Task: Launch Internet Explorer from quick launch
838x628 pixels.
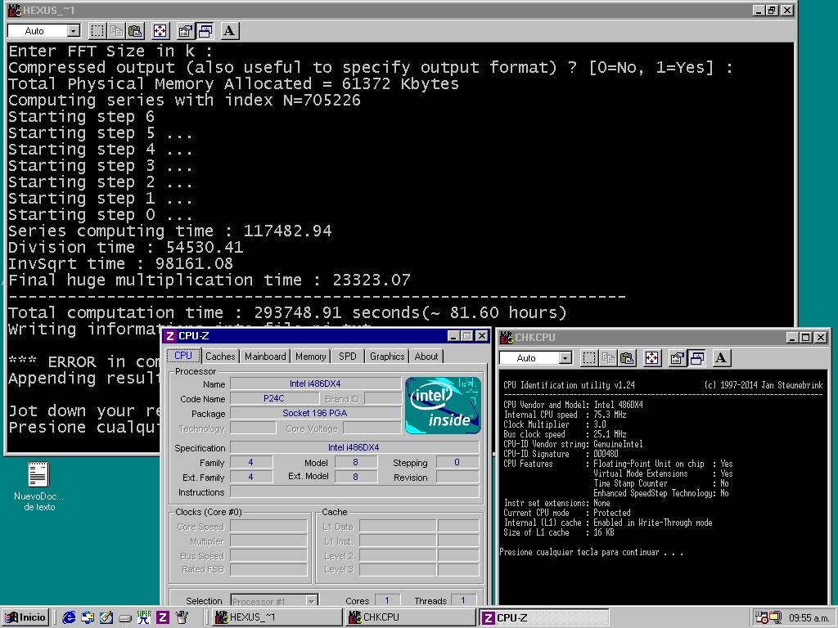Action: click(69, 617)
